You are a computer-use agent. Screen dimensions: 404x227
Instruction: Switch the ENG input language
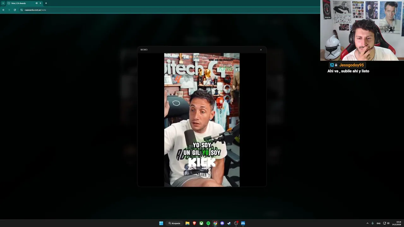point(378,223)
